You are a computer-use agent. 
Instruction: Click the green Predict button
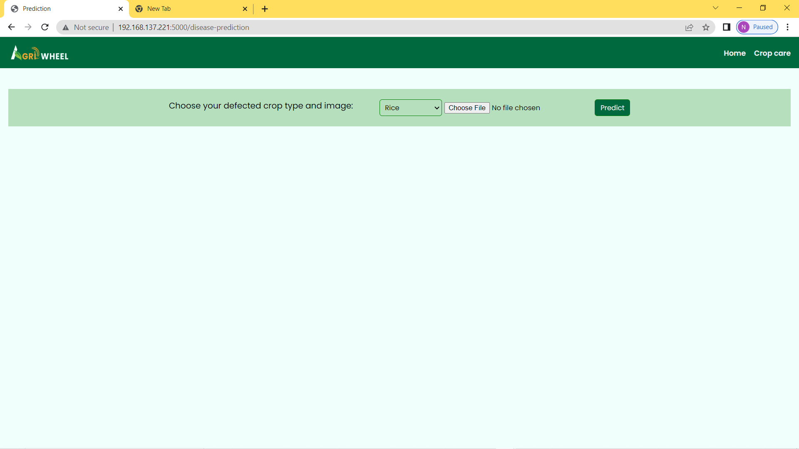612,108
